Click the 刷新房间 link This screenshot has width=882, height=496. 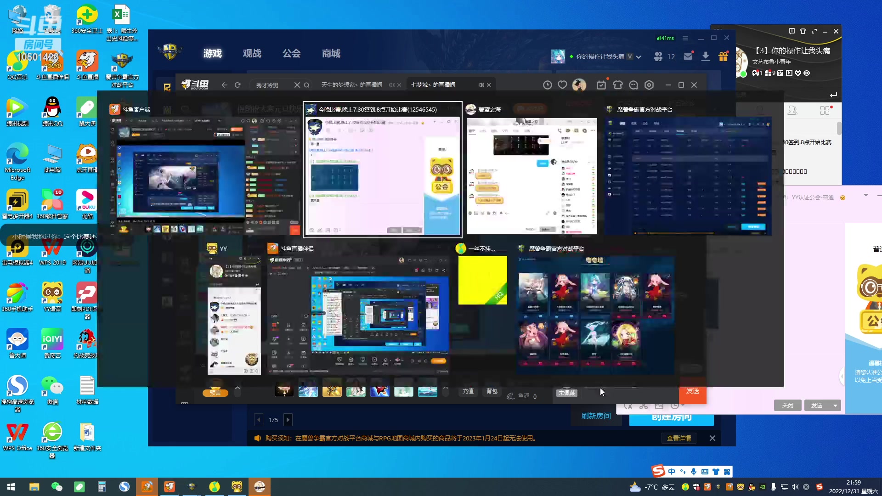click(596, 416)
